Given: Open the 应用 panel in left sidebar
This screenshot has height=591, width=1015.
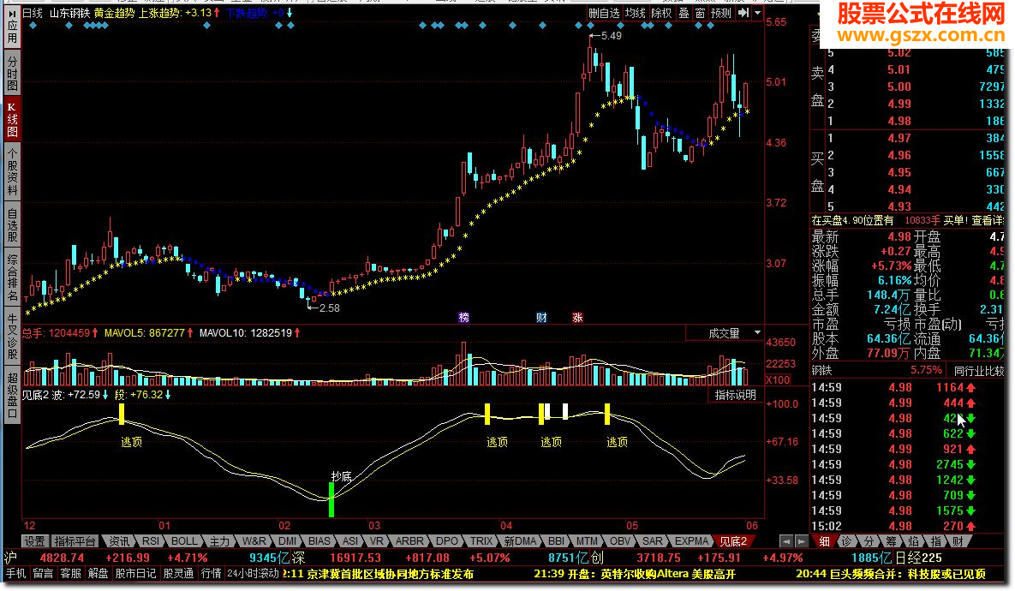Looking at the screenshot, I should [12, 27].
